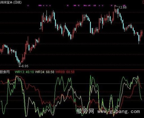Open the www.gupang.com watermark link
The height and width of the screenshot is (118, 144).
119,112
